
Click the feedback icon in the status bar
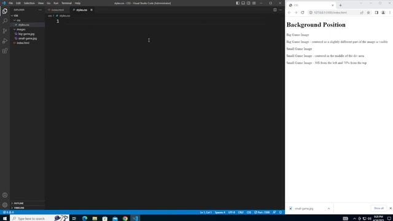coord(274,212)
